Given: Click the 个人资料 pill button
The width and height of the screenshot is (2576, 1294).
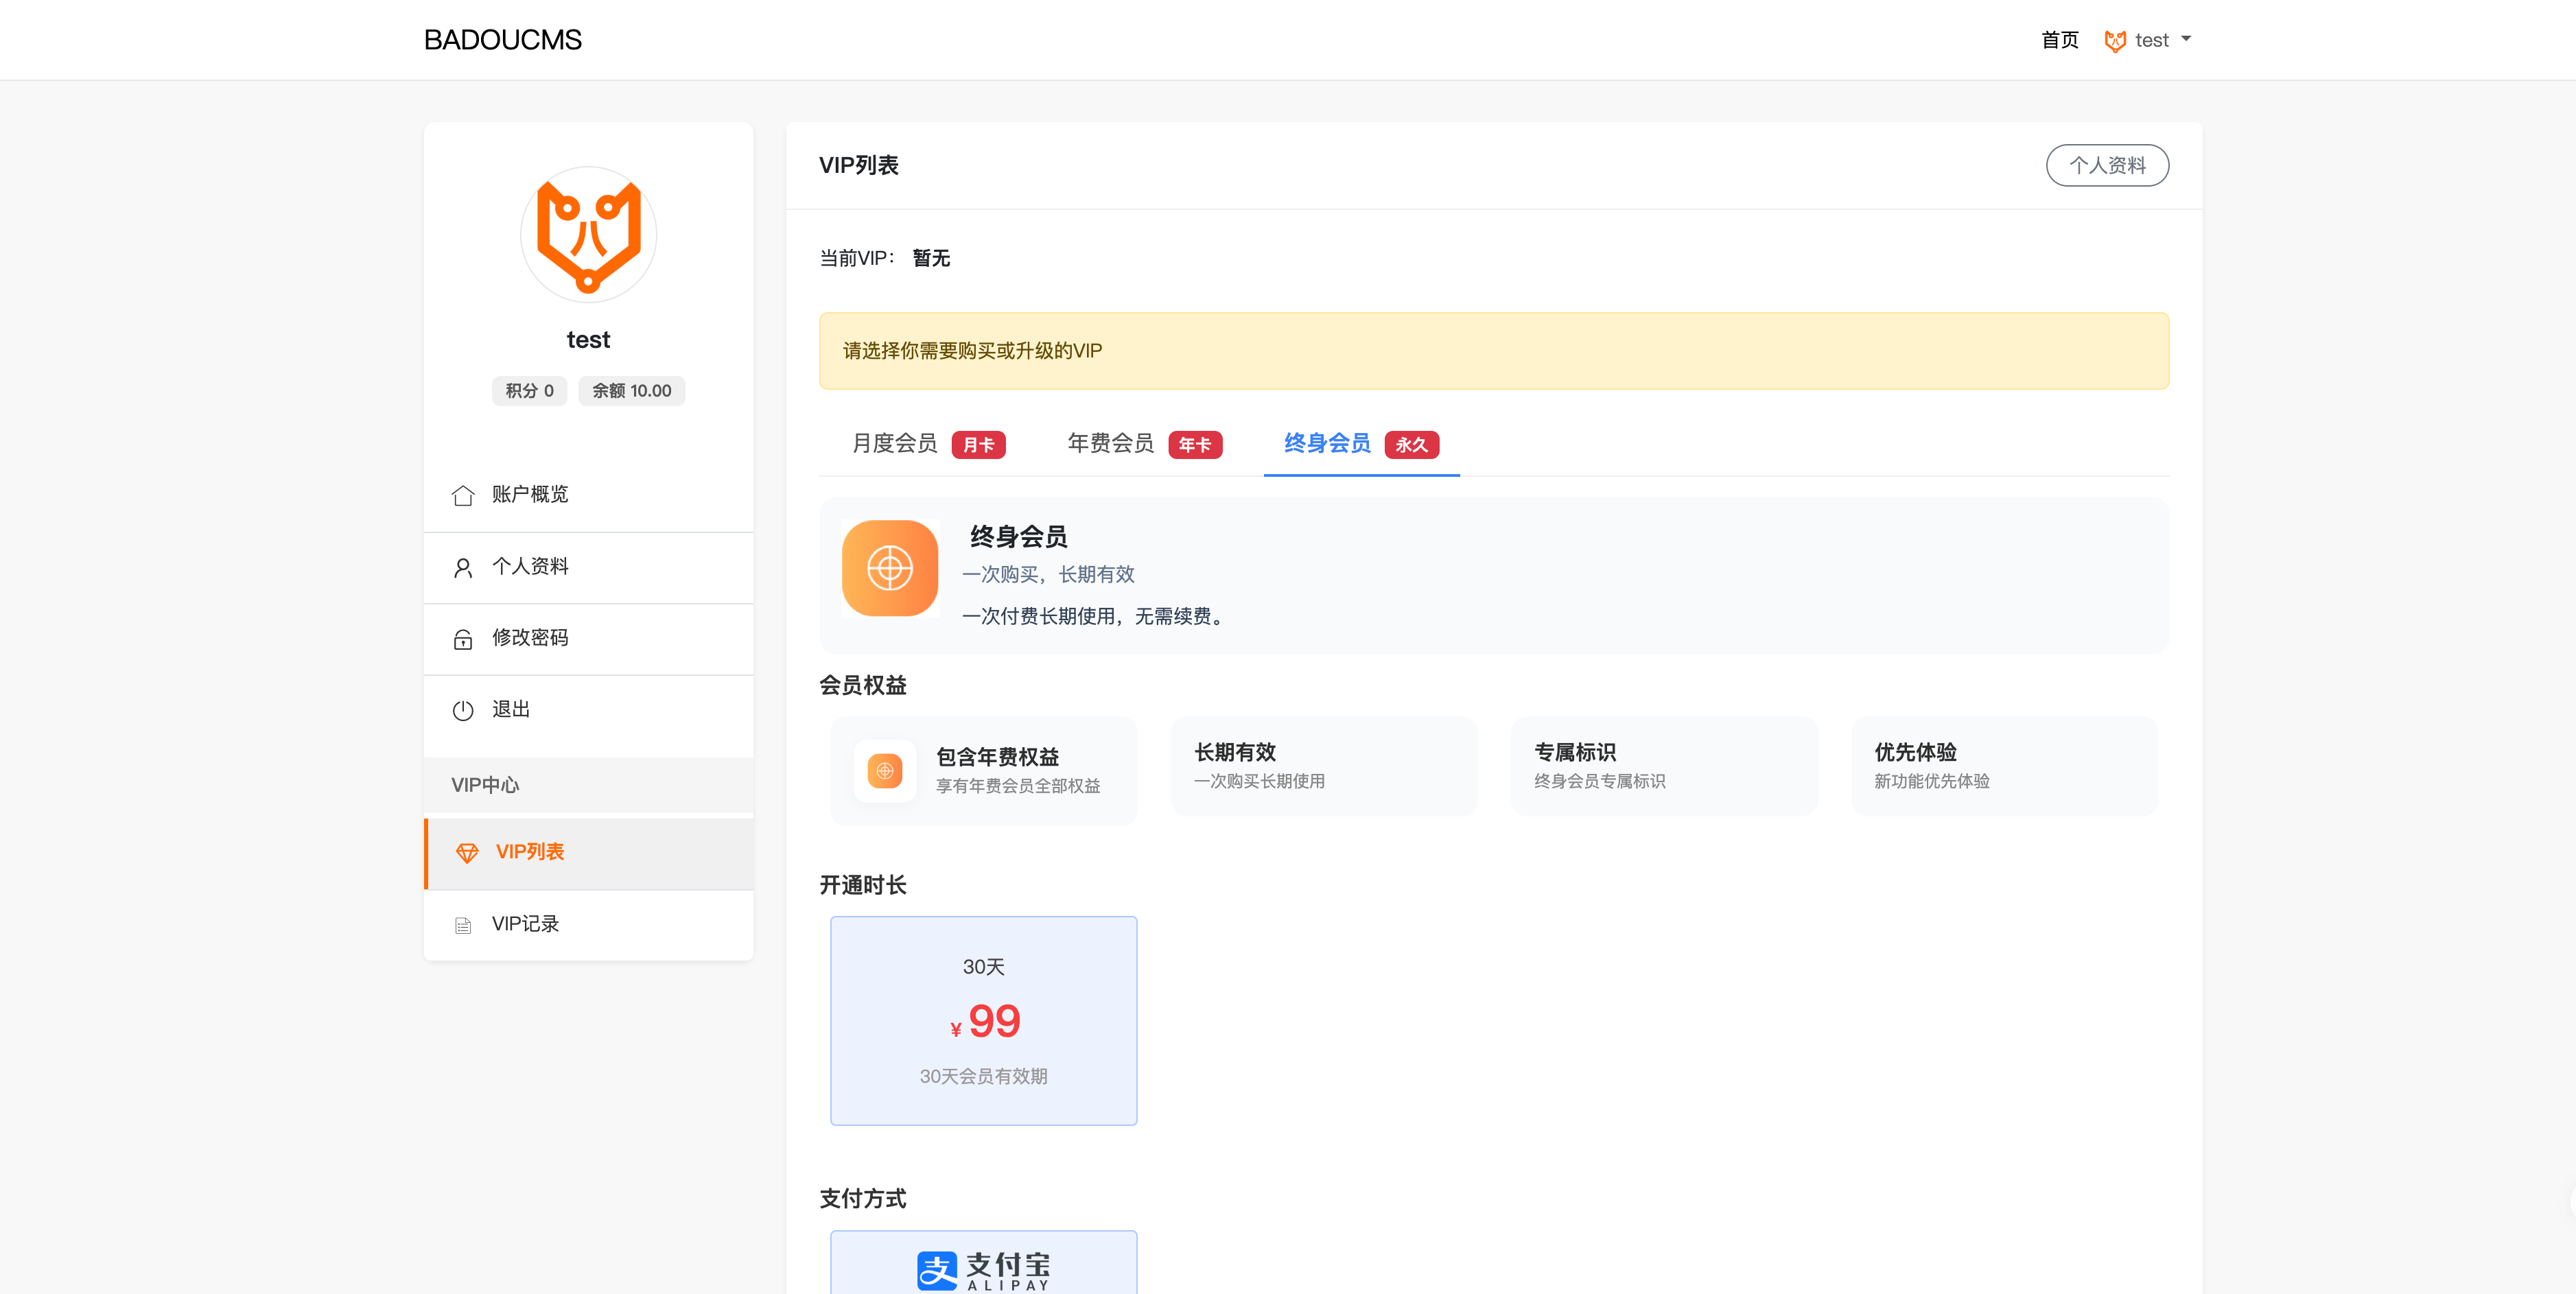Looking at the screenshot, I should (2107, 165).
